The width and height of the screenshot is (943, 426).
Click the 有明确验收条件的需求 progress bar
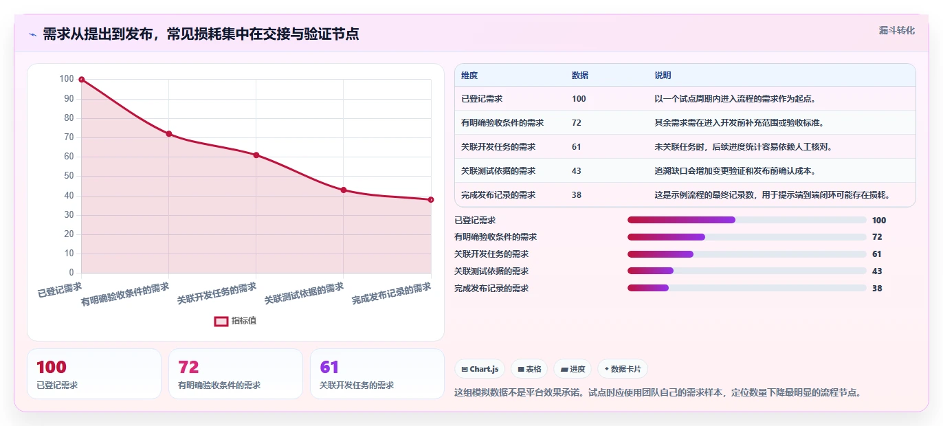(746, 237)
